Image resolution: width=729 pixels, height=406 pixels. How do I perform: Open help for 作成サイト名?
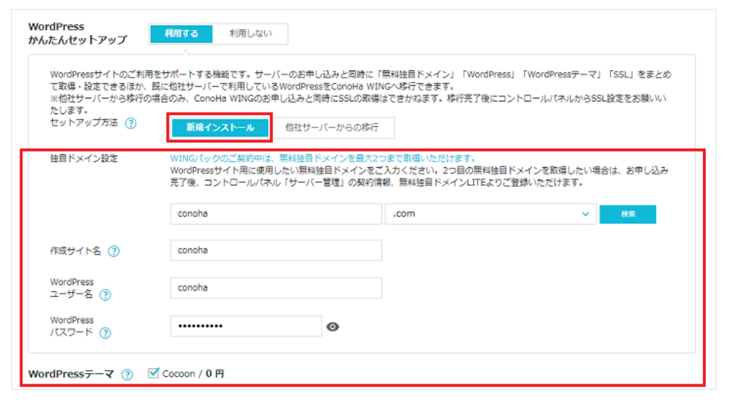[114, 251]
